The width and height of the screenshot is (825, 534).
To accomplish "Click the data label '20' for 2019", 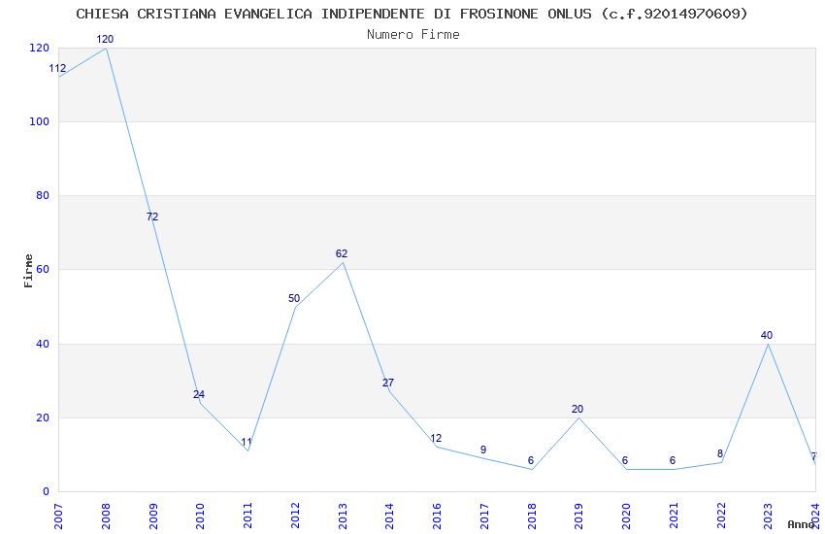I will tap(577, 409).
